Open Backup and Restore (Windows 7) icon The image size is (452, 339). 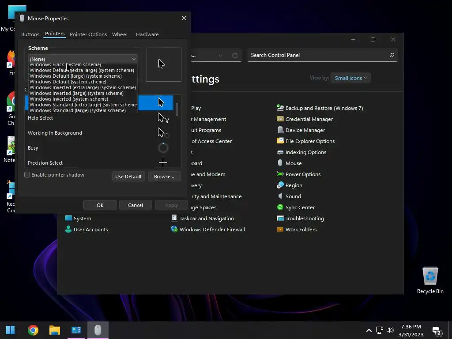pyautogui.click(x=280, y=108)
